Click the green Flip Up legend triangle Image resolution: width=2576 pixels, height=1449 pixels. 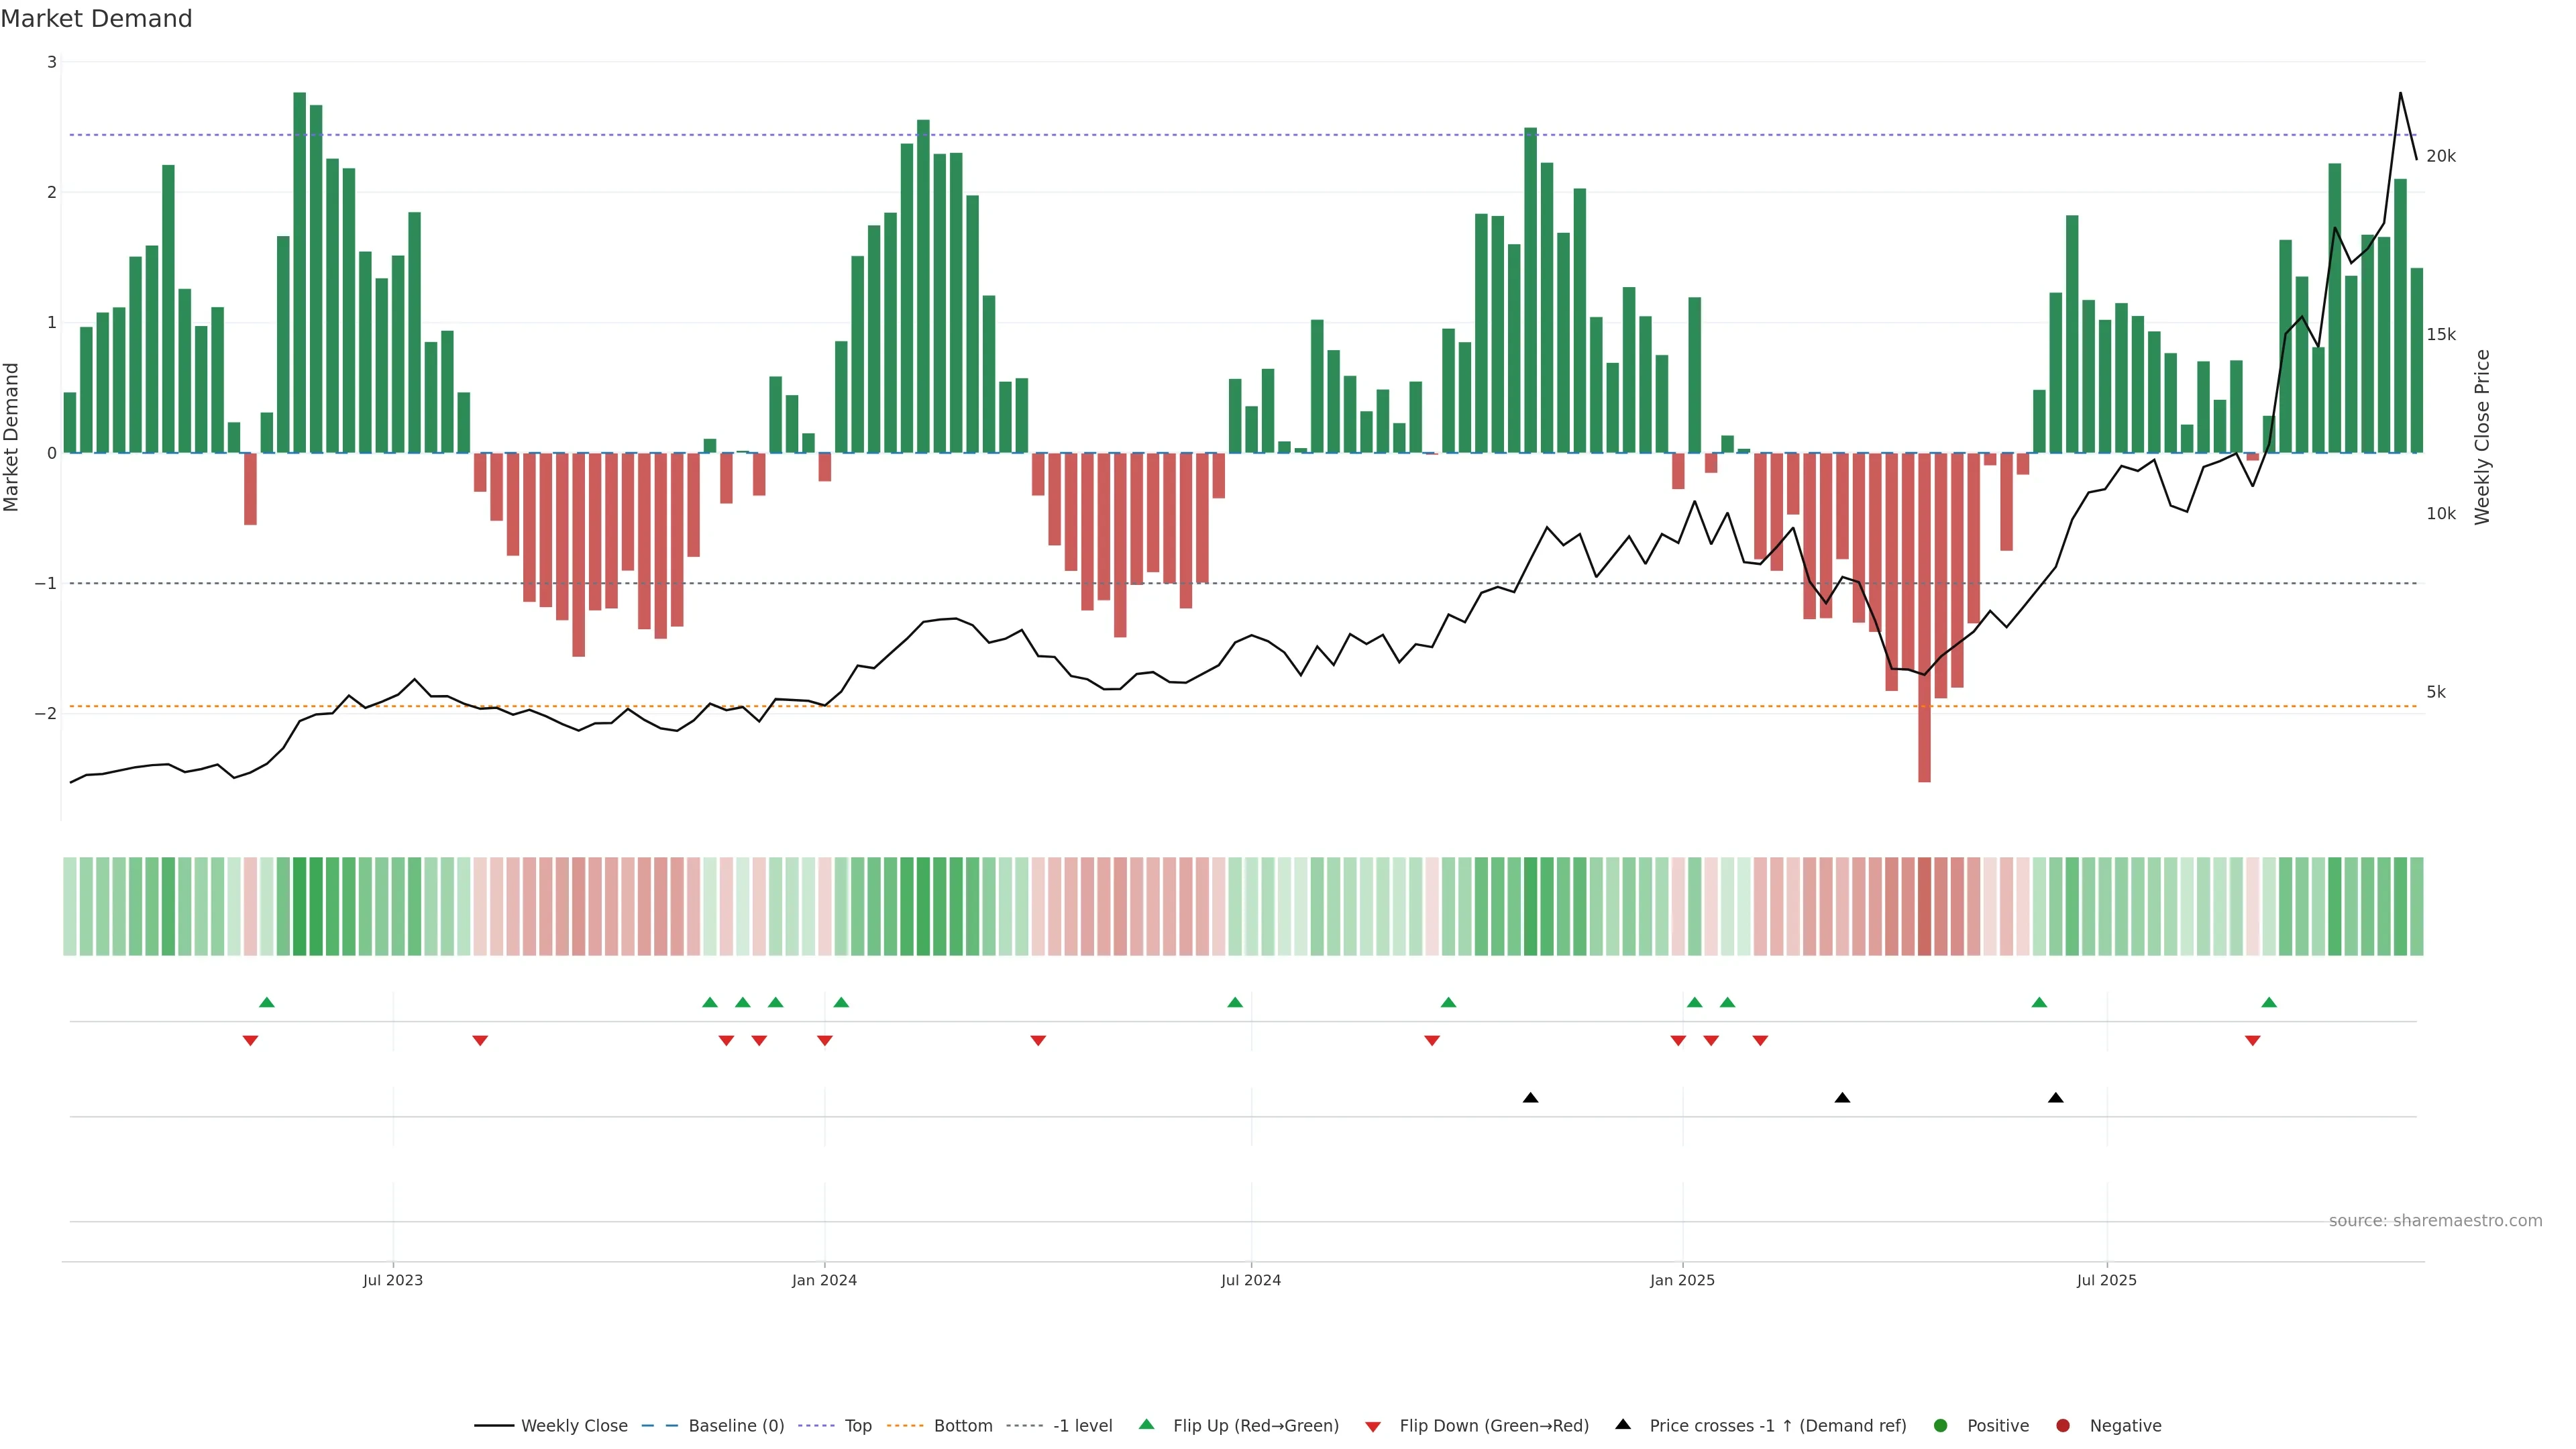point(1147,1424)
